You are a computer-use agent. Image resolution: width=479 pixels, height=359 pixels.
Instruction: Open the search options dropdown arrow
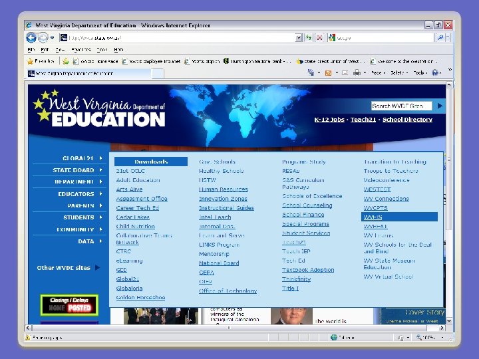point(448,38)
